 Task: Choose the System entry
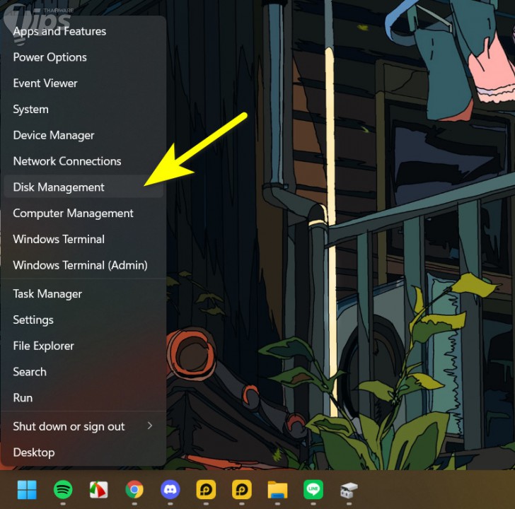[83, 109]
